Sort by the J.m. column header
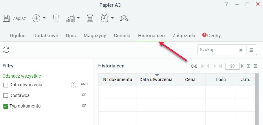 click(246, 80)
